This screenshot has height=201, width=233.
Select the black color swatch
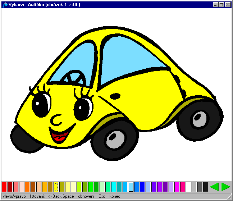(206, 187)
